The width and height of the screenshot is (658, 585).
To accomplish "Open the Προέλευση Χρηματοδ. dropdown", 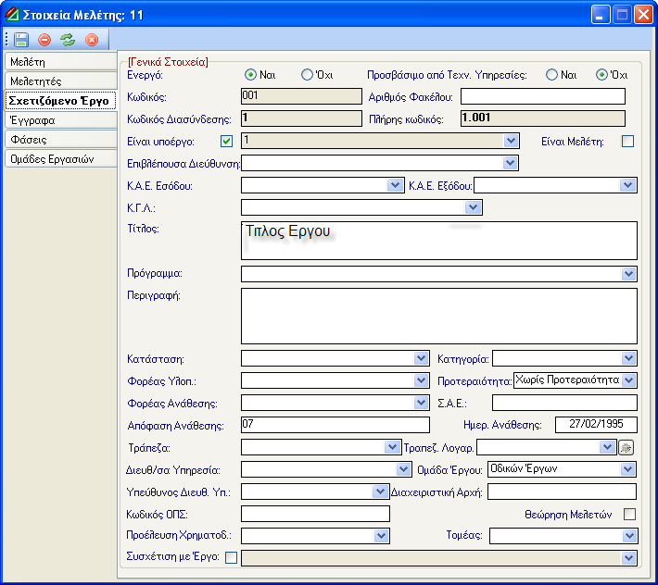I will click(x=381, y=536).
